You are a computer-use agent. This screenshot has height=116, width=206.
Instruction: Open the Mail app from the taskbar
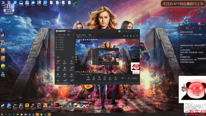pos(25,114)
